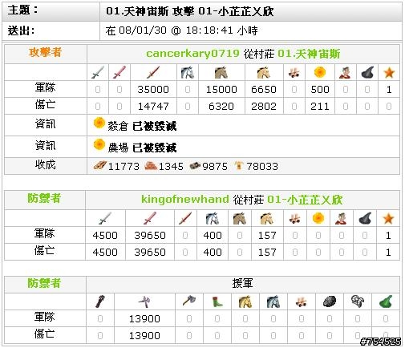Click the crop resource icon in 收成
405x348 pixels.
point(238,165)
